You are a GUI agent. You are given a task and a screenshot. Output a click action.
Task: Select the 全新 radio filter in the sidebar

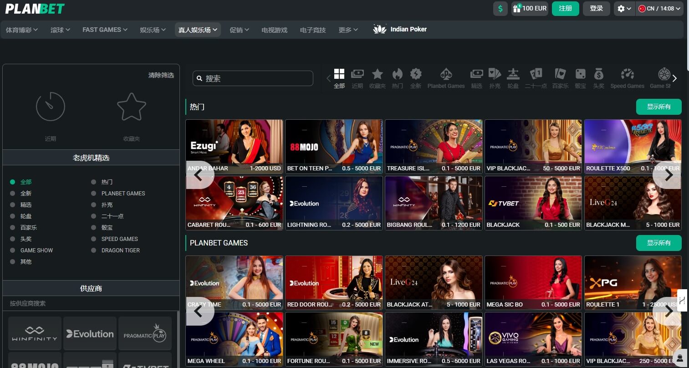pyautogui.click(x=13, y=193)
